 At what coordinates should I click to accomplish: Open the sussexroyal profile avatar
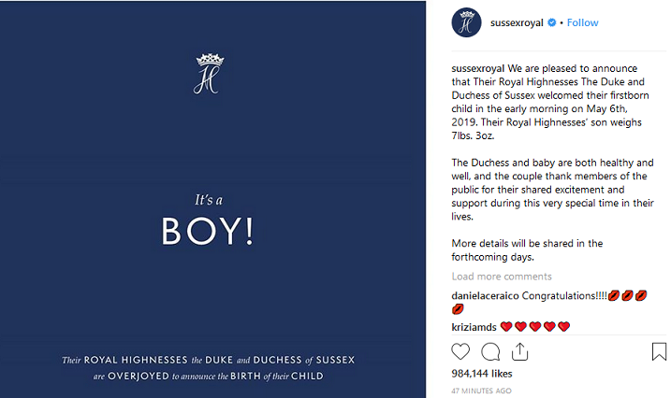466,22
